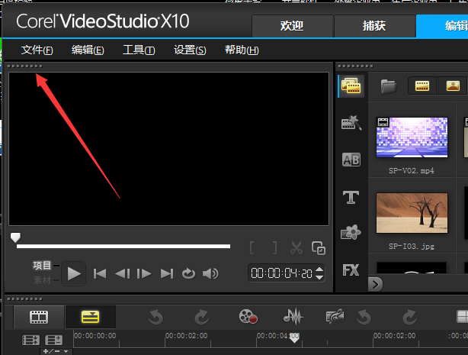
Task: Open the 文件 (File) menu
Action: click(37, 50)
